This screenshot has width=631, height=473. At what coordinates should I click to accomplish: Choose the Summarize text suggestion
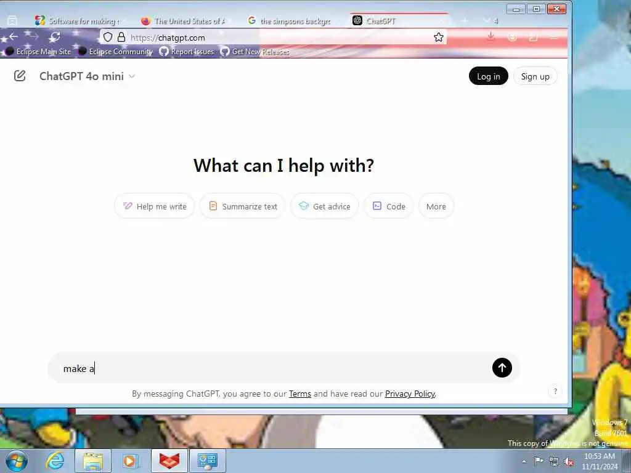pos(243,206)
